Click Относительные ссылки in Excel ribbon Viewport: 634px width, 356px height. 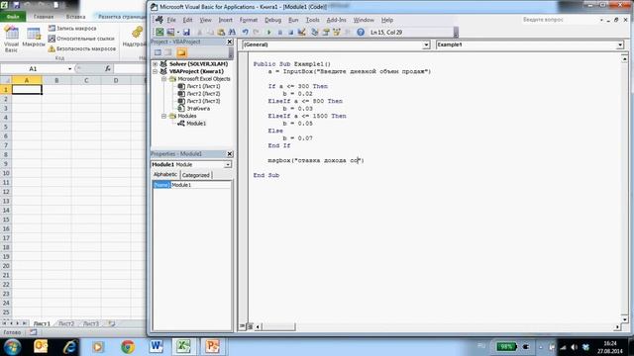coord(81,39)
